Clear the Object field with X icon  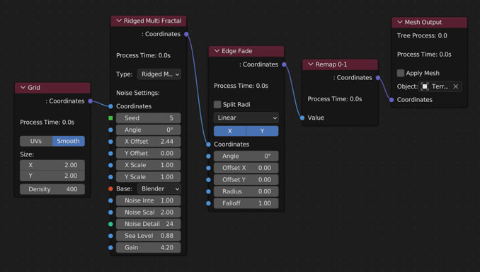click(455, 86)
